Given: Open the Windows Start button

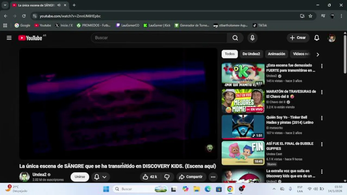Looking at the screenshot, I should click(106, 189).
